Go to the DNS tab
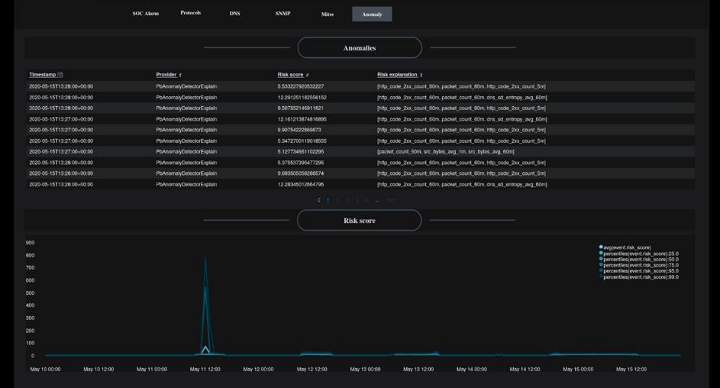Viewport: 720px width, 388px height. 234,14
